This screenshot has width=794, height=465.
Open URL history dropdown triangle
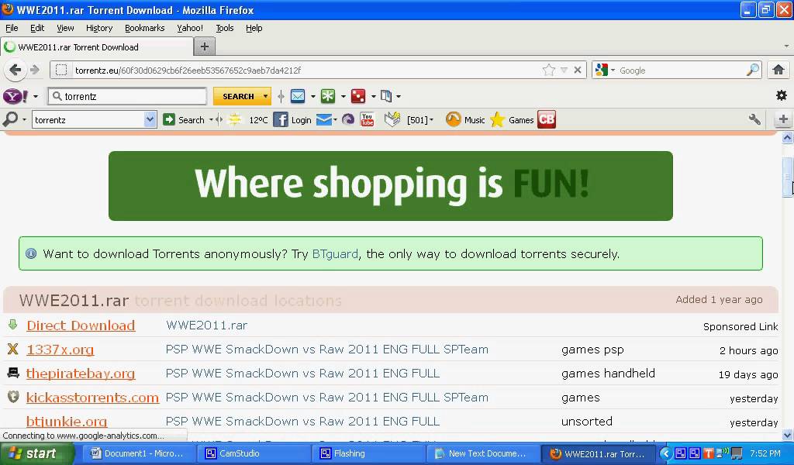(564, 70)
